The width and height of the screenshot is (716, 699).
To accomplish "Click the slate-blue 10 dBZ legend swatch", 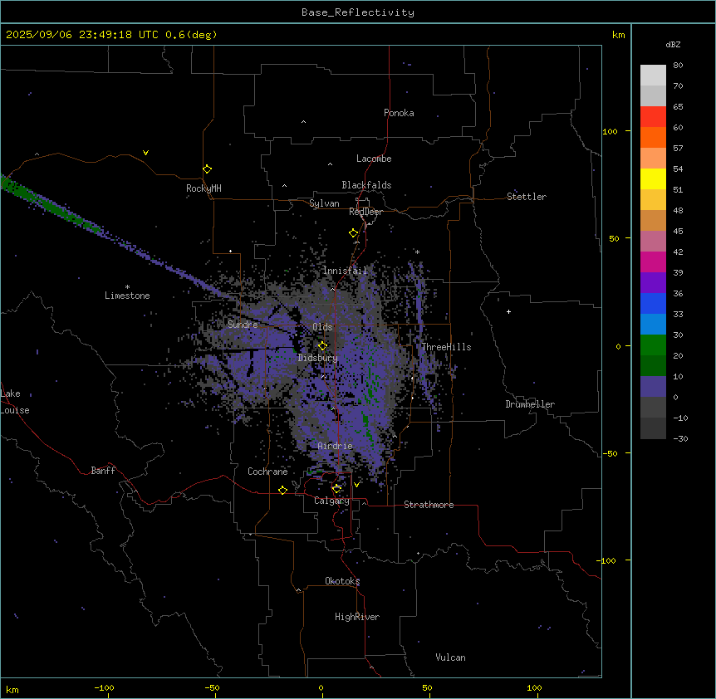I will (653, 387).
